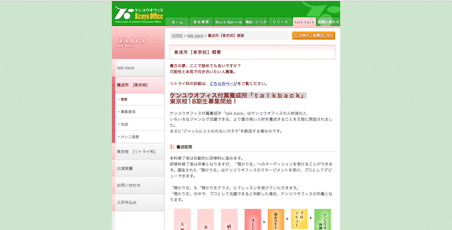Follow the talk back breadcrumb link
This screenshot has width=452, height=230.
point(195,36)
